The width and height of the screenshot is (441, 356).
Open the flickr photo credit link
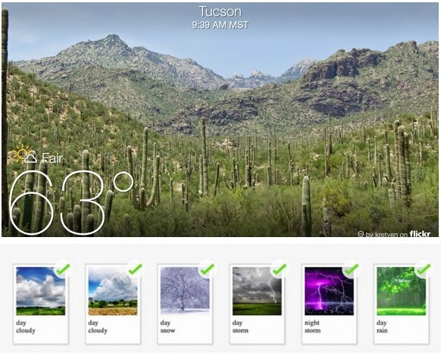[x=420, y=234]
